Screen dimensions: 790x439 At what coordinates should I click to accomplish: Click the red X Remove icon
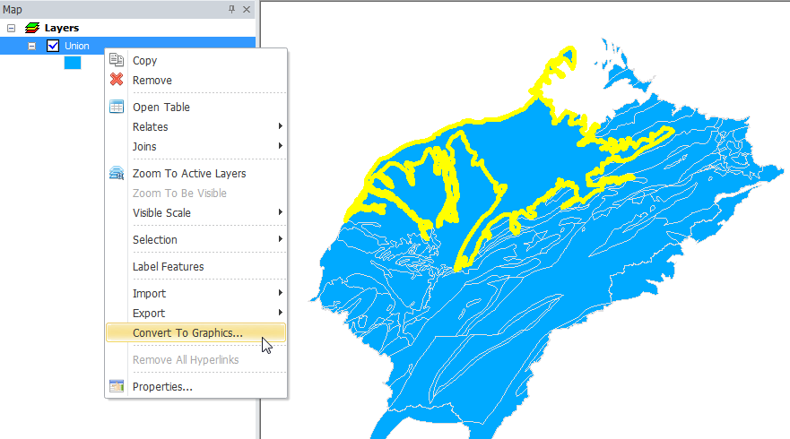point(117,80)
